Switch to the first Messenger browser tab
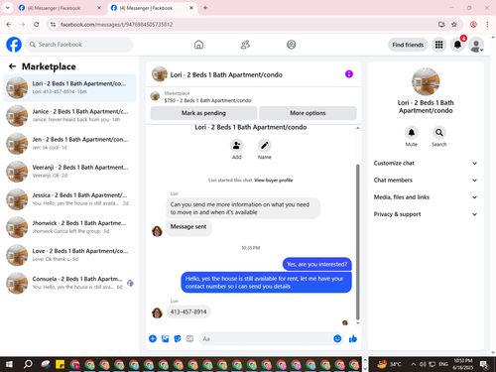Image resolution: width=496 pixels, height=372 pixels. click(60, 8)
